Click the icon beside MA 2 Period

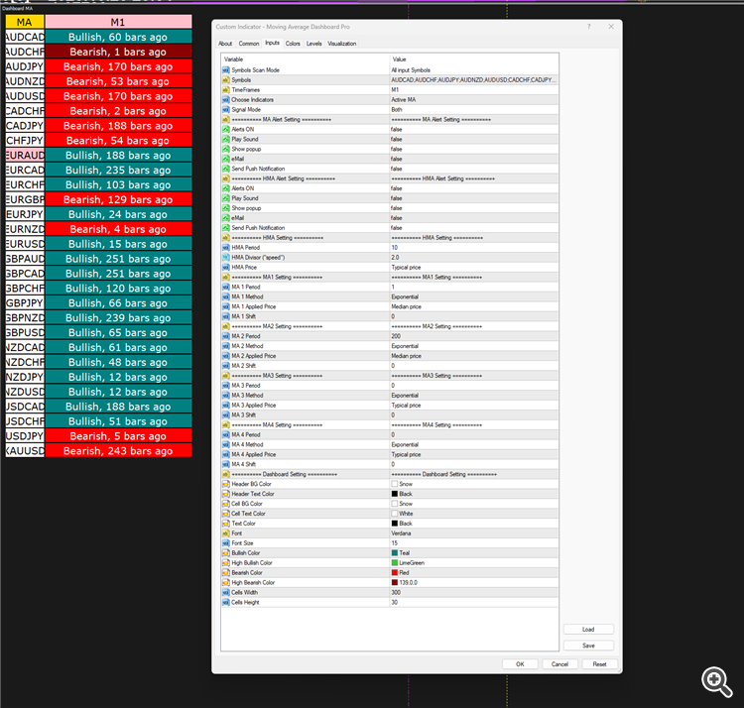click(x=226, y=336)
